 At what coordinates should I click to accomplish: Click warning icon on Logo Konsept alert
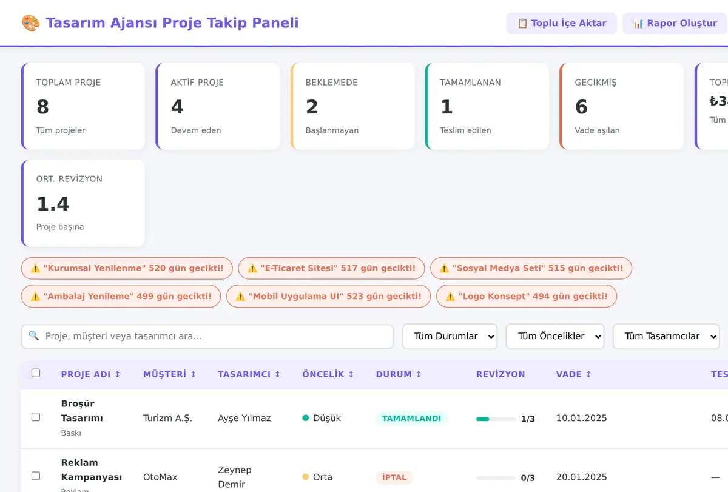pyautogui.click(x=450, y=297)
